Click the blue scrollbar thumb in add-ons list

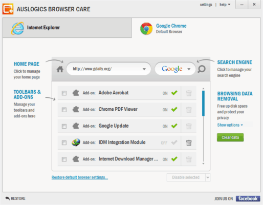click(x=203, y=104)
